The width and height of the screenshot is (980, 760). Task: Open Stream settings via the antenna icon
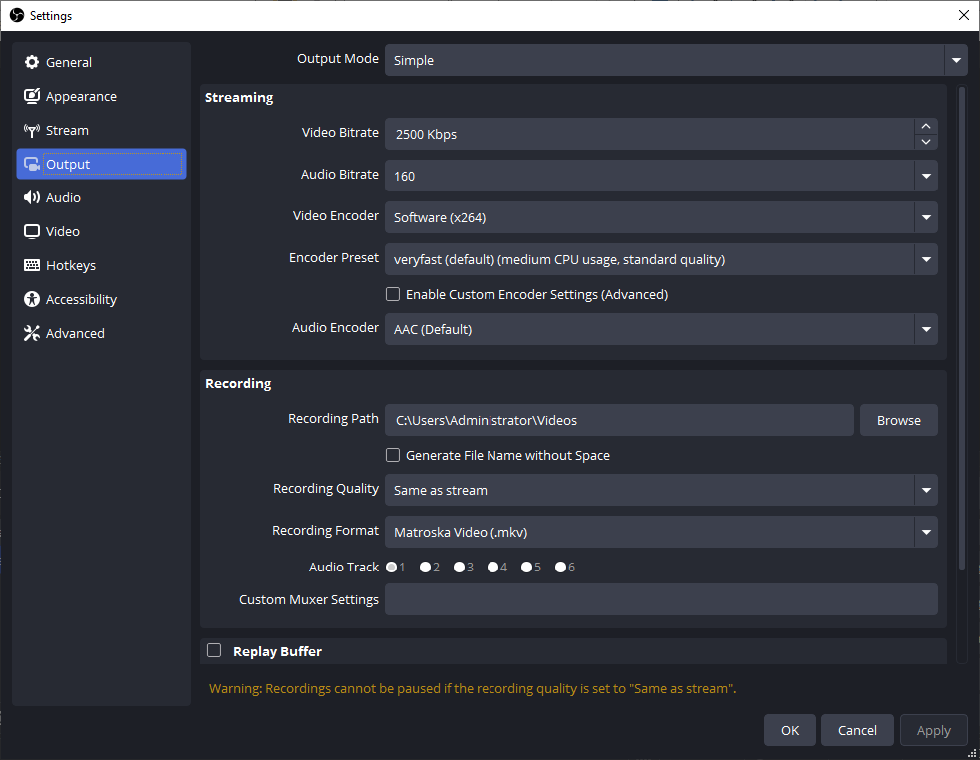coord(32,130)
